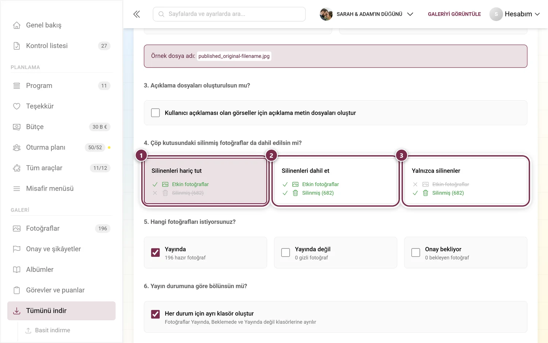Click the upload icon beside Basit indirme
The image size is (548, 343).
coord(28,330)
